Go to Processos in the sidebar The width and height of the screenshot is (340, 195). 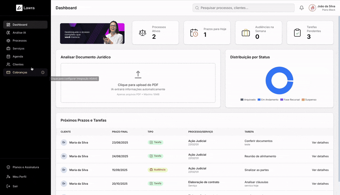[x=19, y=41]
